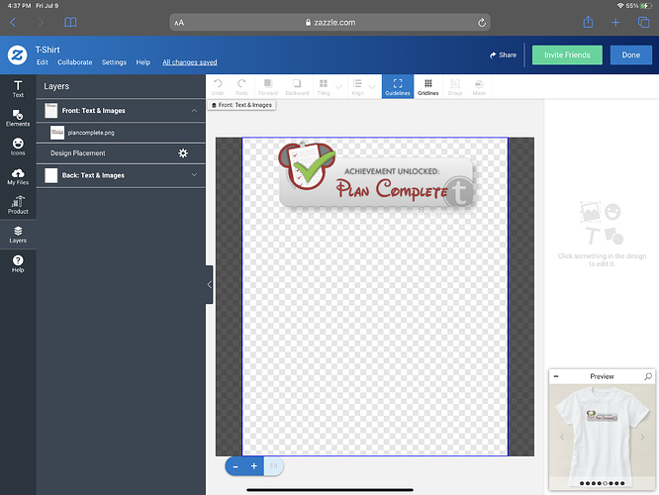Click the Front: Text & Images canvas label
Screen dimensions: 659x495
[241, 105]
